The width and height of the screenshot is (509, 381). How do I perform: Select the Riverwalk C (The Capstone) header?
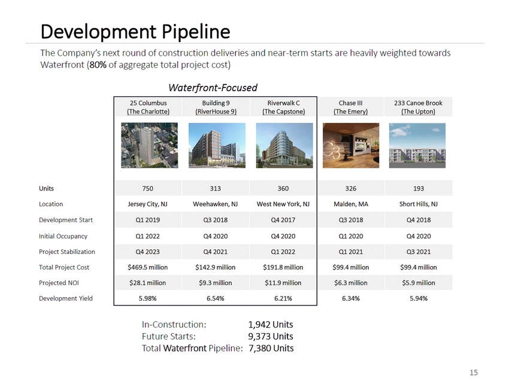284,107
